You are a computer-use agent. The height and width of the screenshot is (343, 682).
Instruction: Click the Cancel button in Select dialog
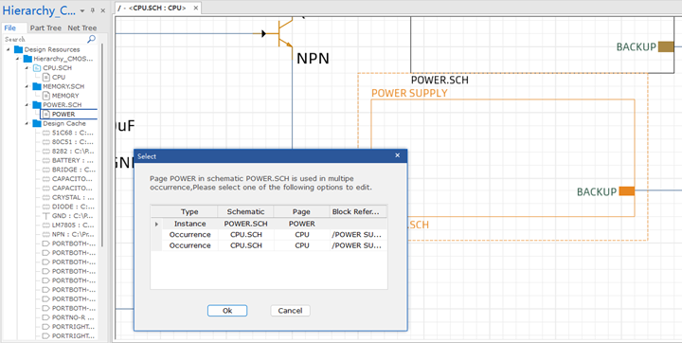290,311
